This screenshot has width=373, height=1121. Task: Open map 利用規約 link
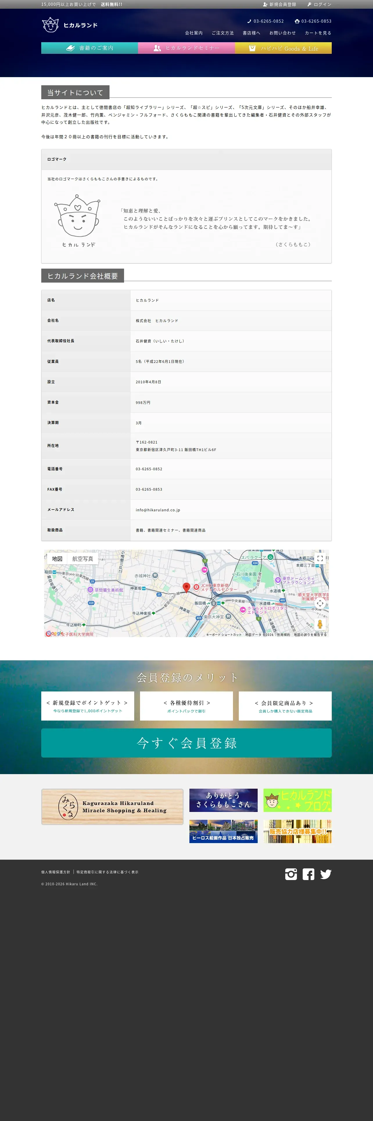[x=284, y=634]
